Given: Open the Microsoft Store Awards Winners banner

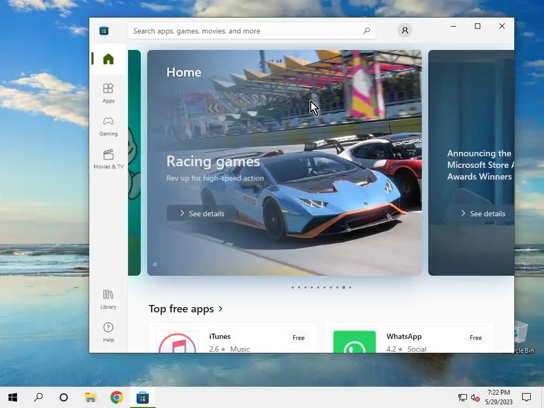Looking at the screenshot, I should (x=471, y=163).
